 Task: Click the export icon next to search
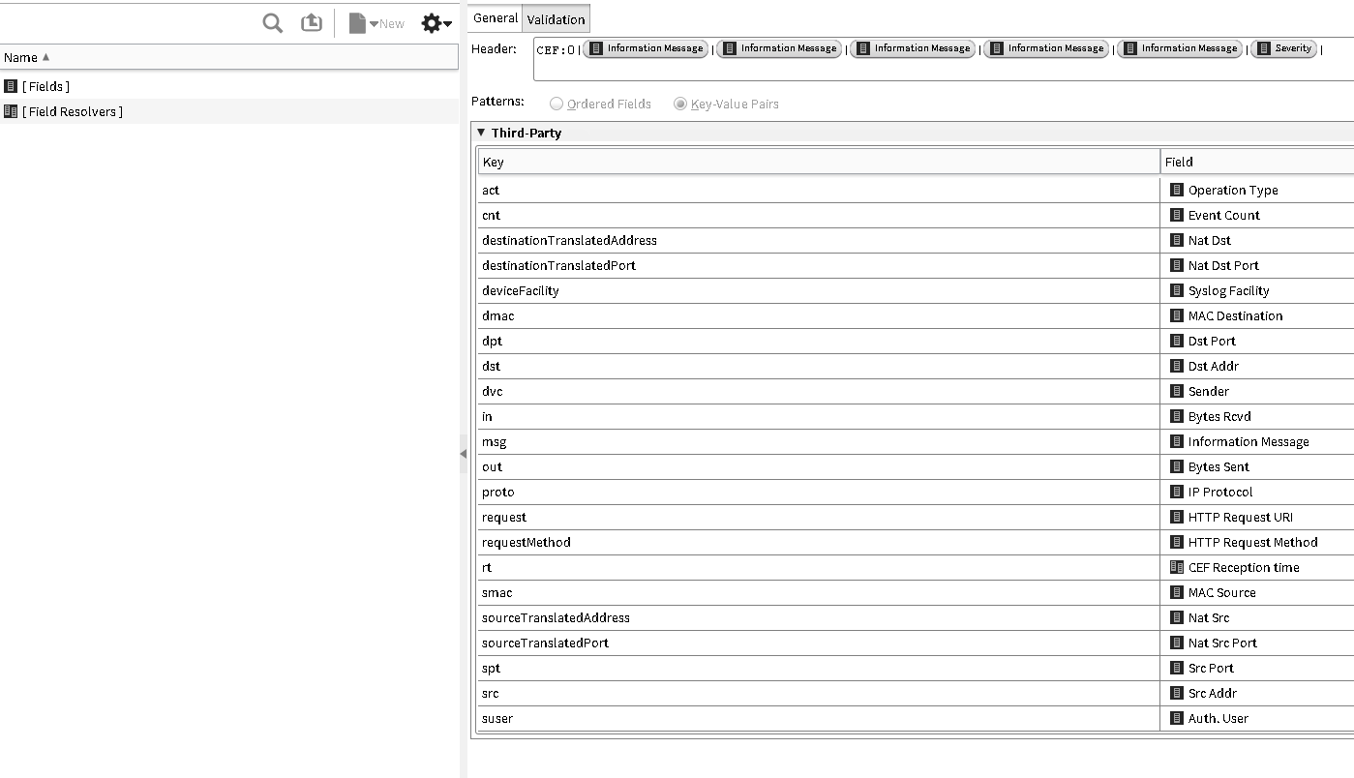[312, 21]
